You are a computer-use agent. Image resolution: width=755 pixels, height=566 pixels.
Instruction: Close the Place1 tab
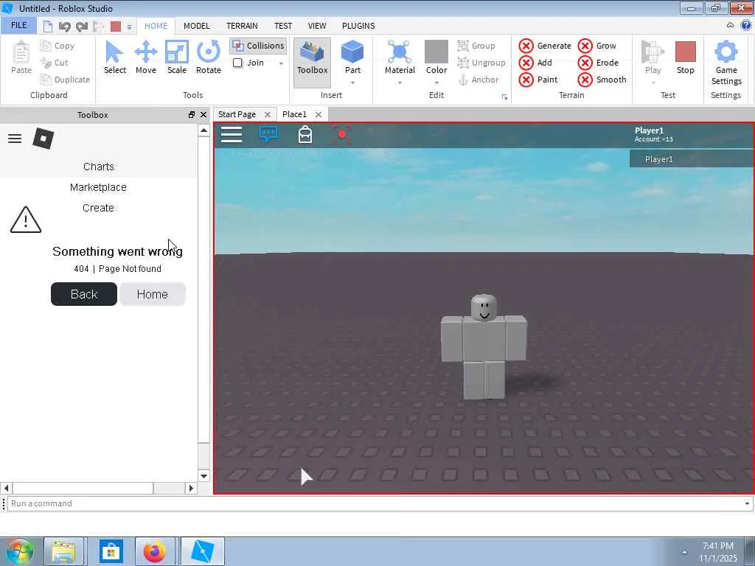pyautogui.click(x=319, y=114)
